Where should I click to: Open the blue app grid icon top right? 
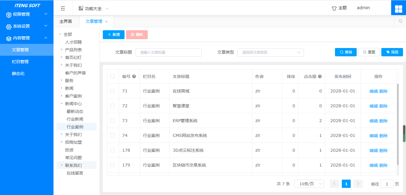tap(399, 8)
